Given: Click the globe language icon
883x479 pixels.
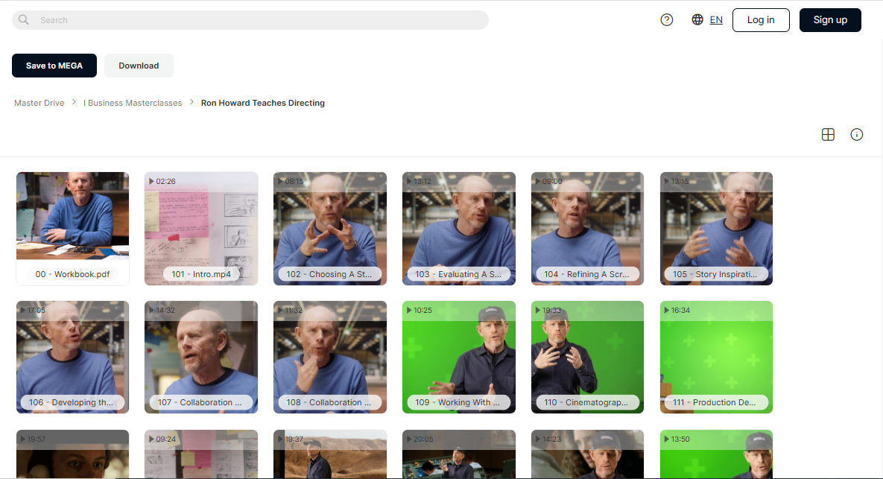Looking at the screenshot, I should (x=697, y=19).
